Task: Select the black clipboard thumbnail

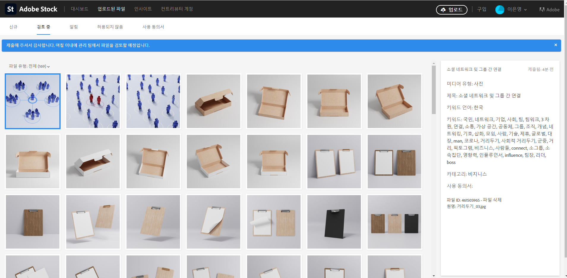Action: pos(334,222)
